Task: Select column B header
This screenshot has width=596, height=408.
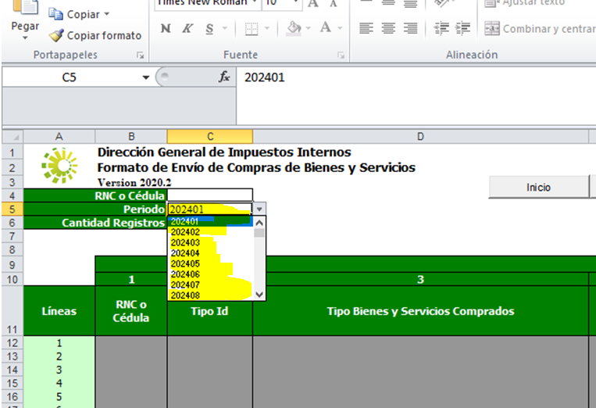Action: tap(131, 137)
